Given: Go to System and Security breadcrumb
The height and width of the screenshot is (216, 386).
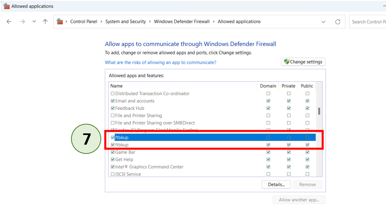Looking at the screenshot, I should pyautogui.click(x=125, y=22).
